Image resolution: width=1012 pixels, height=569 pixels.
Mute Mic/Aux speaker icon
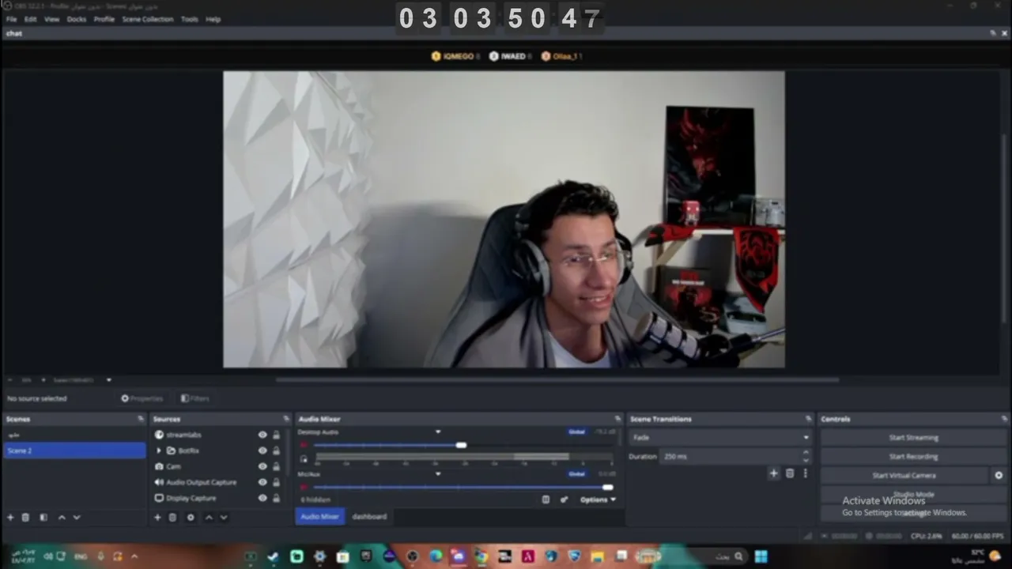[304, 487]
